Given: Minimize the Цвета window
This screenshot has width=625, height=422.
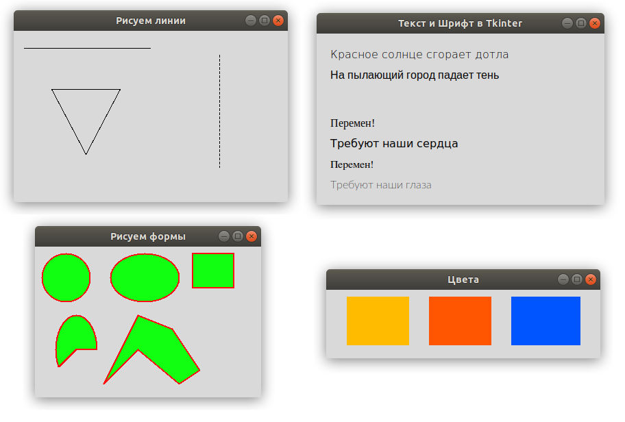Looking at the screenshot, I should coord(562,280).
